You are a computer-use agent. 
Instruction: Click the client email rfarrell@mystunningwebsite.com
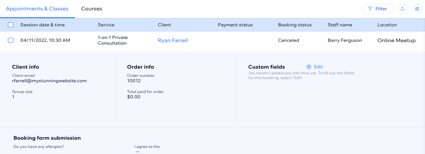49,81
